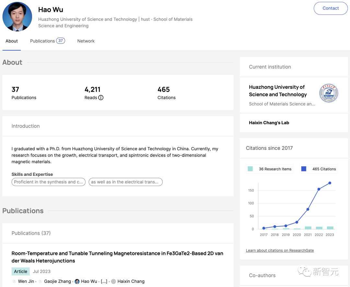350x287 pixels.
Task: Open Haixin Chang's Lab link
Action: 269,123
